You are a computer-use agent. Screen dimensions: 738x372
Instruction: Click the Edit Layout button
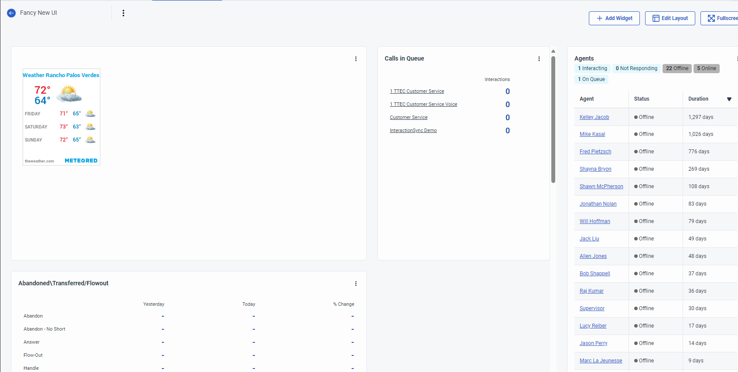pos(670,18)
